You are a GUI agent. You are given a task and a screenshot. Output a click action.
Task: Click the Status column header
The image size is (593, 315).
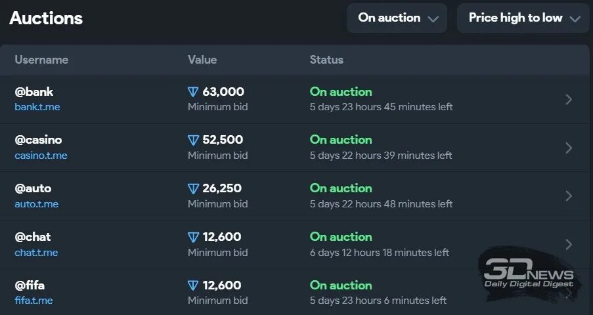coord(327,60)
